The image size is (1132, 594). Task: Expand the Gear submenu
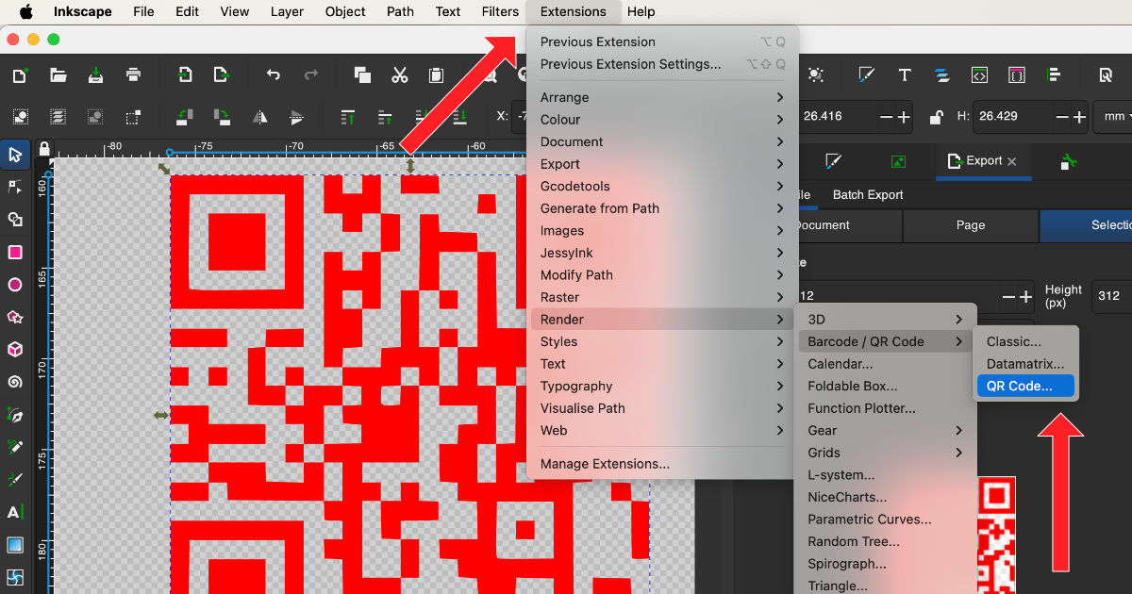coord(885,431)
